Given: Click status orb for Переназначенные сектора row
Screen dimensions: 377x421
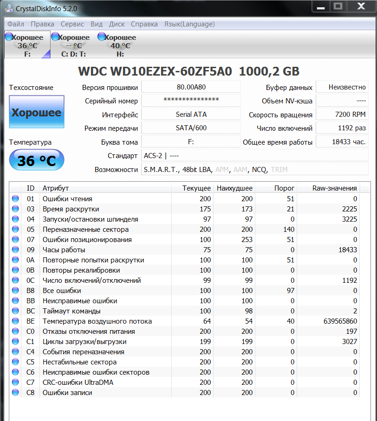Looking at the screenshot, I should point(15,229).
